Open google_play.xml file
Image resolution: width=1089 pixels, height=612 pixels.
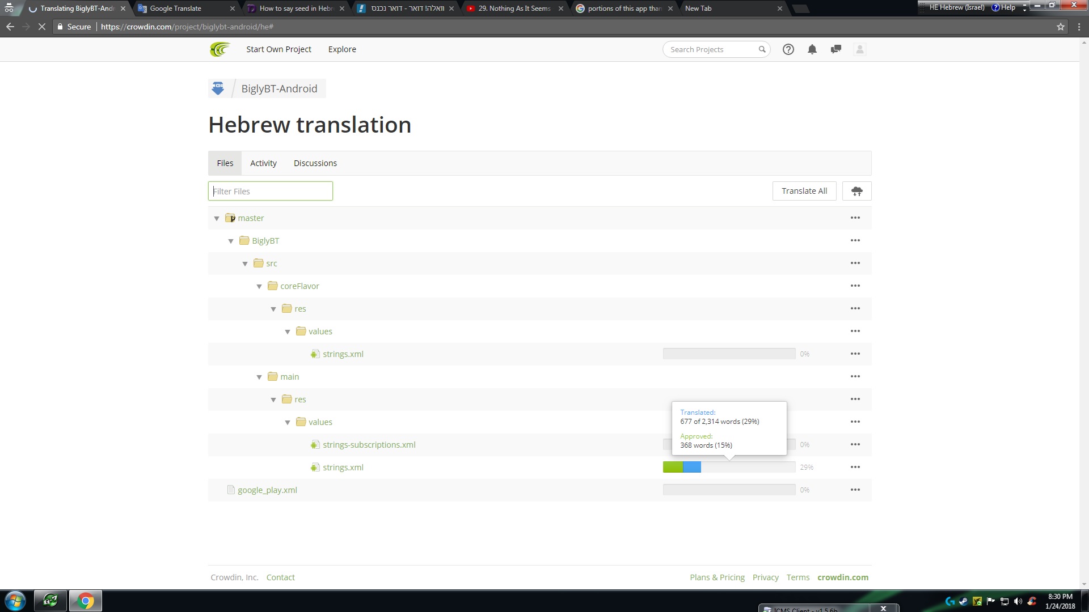coord(267,490)
